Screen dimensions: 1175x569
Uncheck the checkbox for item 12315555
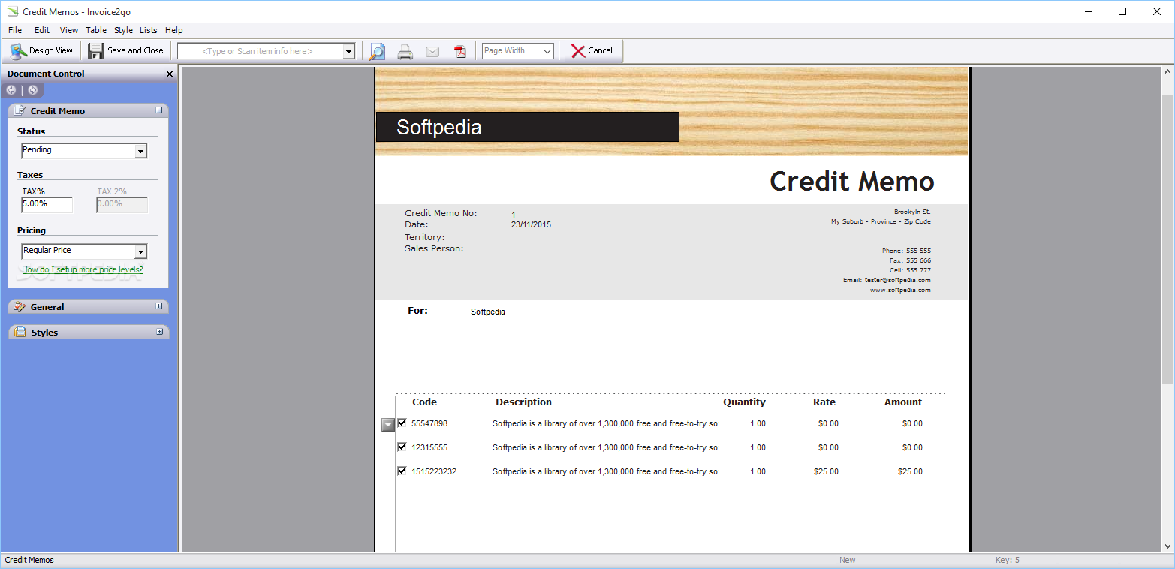[x=402, y=447]
